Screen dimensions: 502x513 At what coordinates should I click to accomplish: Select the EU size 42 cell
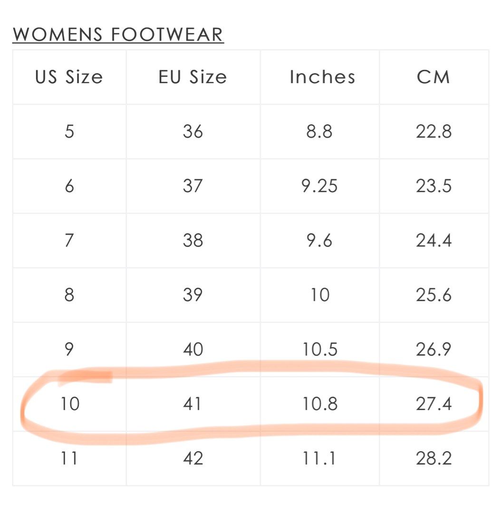point(193,458)
